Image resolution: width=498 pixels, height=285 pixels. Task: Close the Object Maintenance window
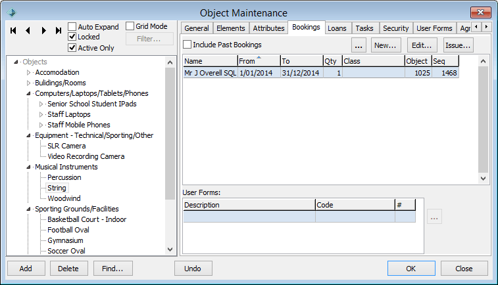click(x=480, y=12)
